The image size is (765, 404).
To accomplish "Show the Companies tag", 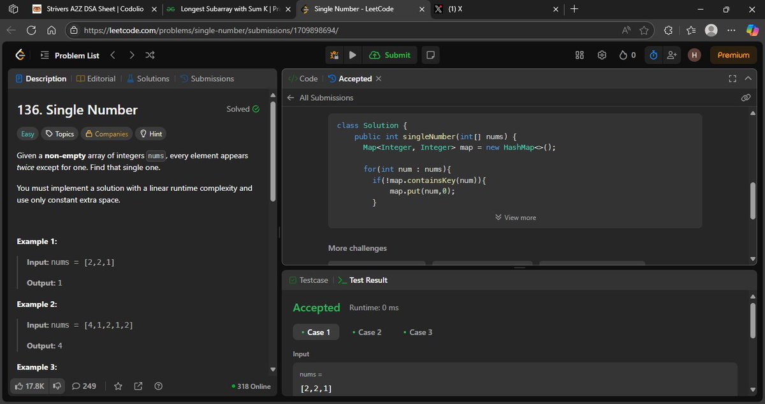I will click(x=106, y=134).
